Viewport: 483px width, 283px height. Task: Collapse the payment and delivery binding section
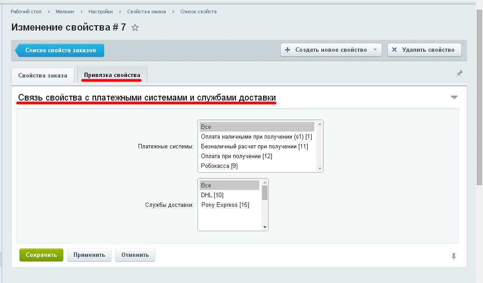[x=454, y=97]
